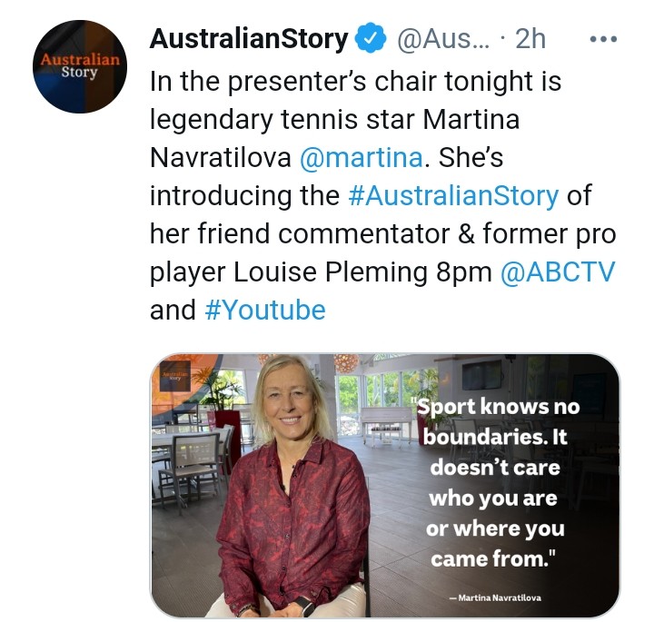The image size is (654, 622).
Task: Open the #AustralianStory hashtag
Action: (453, 196)
